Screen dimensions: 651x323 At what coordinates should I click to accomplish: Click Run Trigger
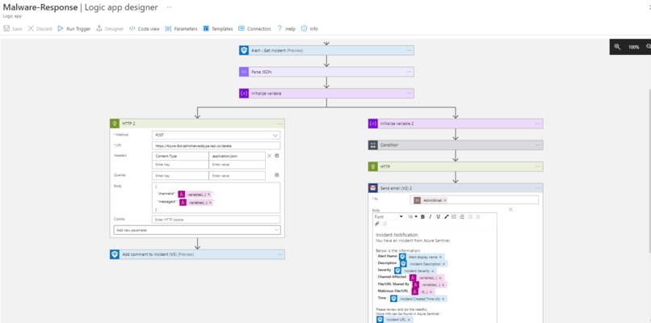[x=73, y=28]
